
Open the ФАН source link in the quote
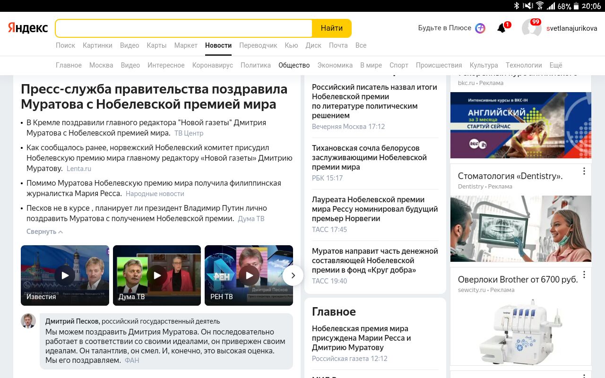(x=132, y=361)
